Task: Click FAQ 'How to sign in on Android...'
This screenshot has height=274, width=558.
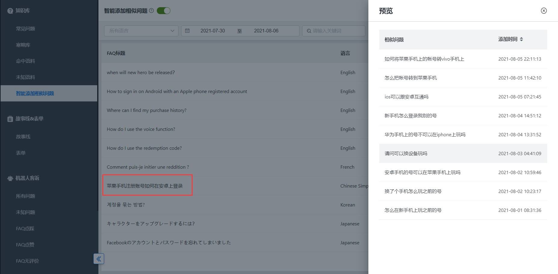Action: click(x=177, y=92)
